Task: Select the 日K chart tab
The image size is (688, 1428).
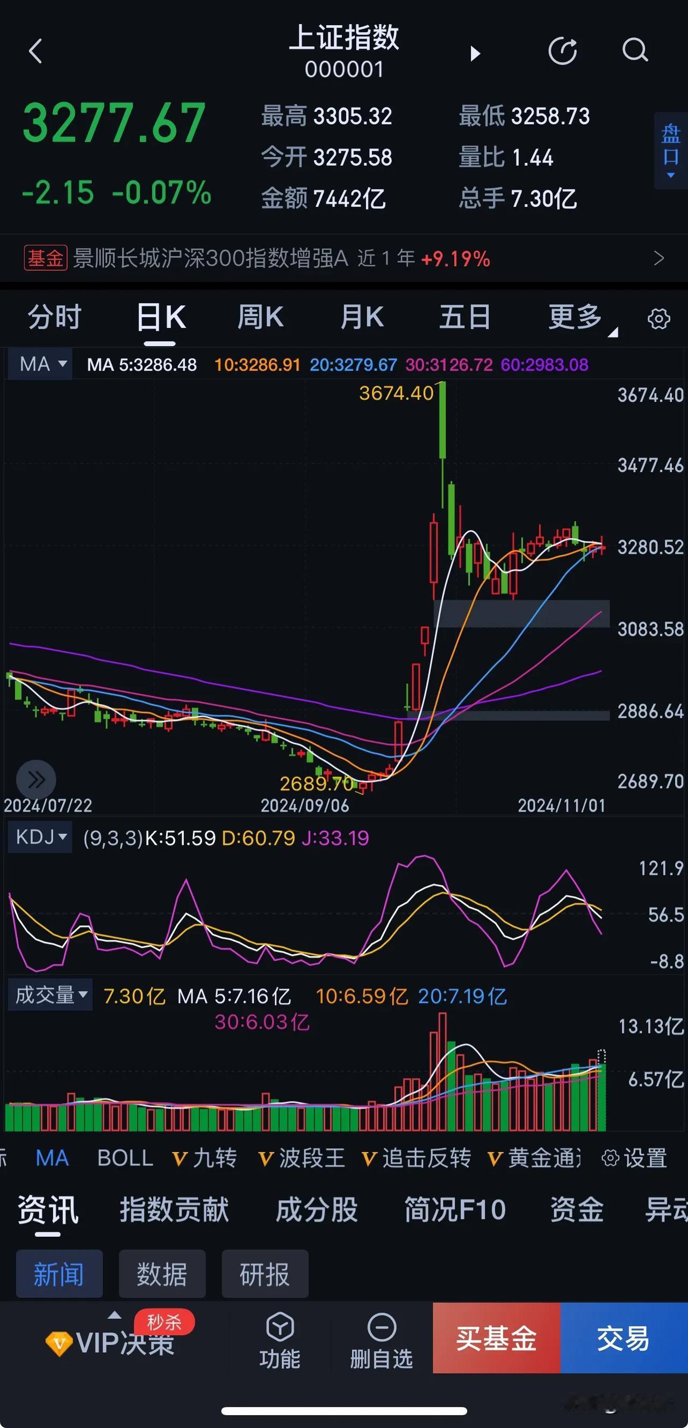Action: [161, 318]
